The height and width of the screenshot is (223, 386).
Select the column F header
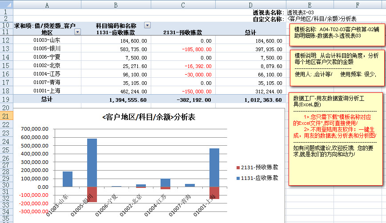357,4
